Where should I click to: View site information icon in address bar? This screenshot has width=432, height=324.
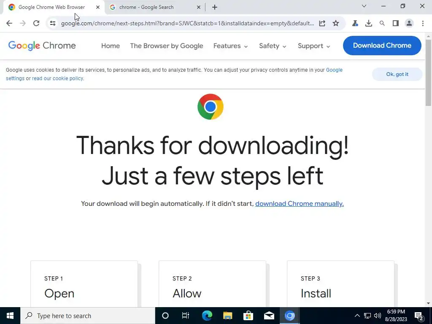tap(52, 24)
